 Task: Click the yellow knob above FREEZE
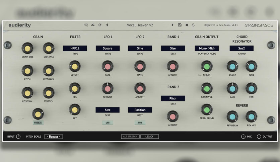coord(38,114)
